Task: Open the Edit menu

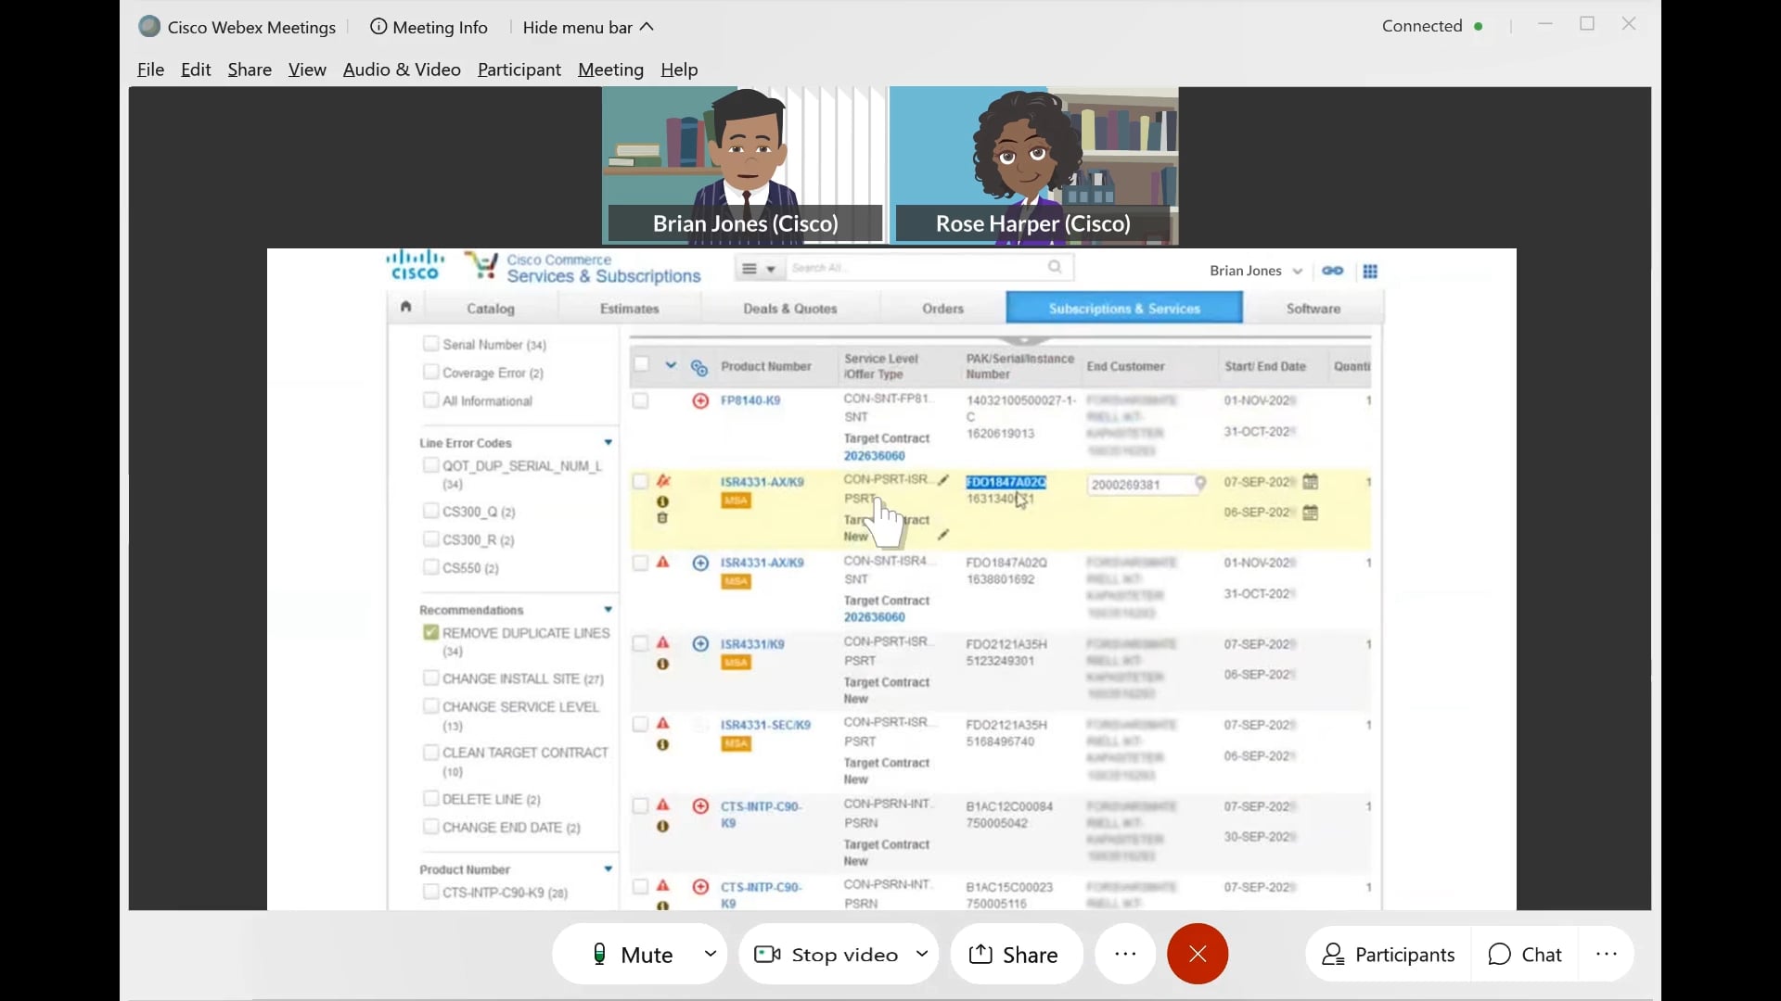Action: coord(196,70)
